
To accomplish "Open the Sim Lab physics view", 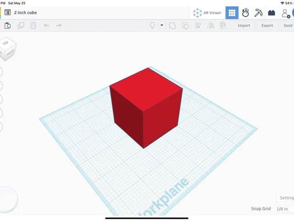I will pyautogui.click(x=245, y=13).
